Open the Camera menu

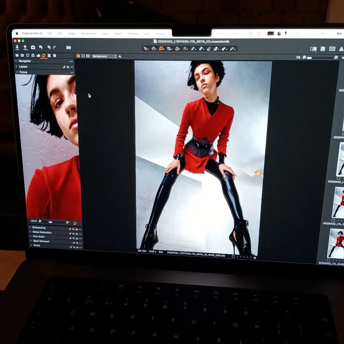coord(133,33)
